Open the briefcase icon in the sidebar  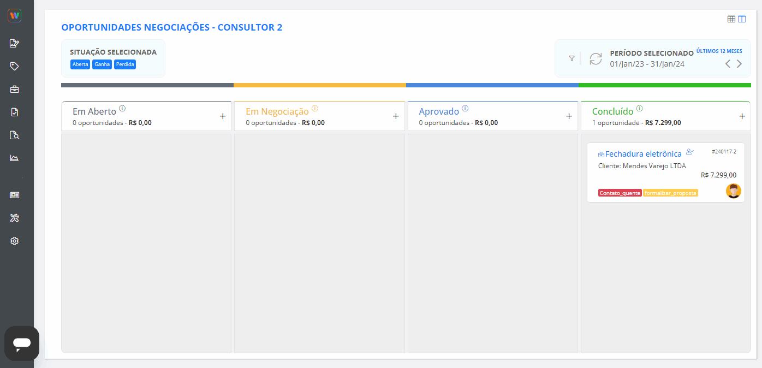click(15, 89)
